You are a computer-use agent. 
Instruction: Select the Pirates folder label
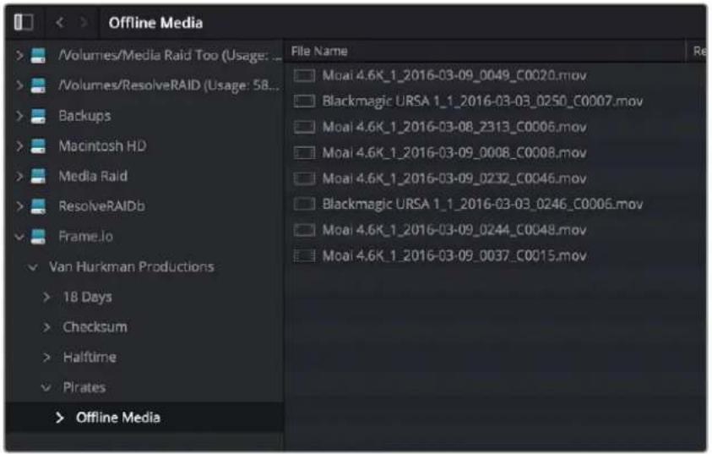tap(84, 387)
